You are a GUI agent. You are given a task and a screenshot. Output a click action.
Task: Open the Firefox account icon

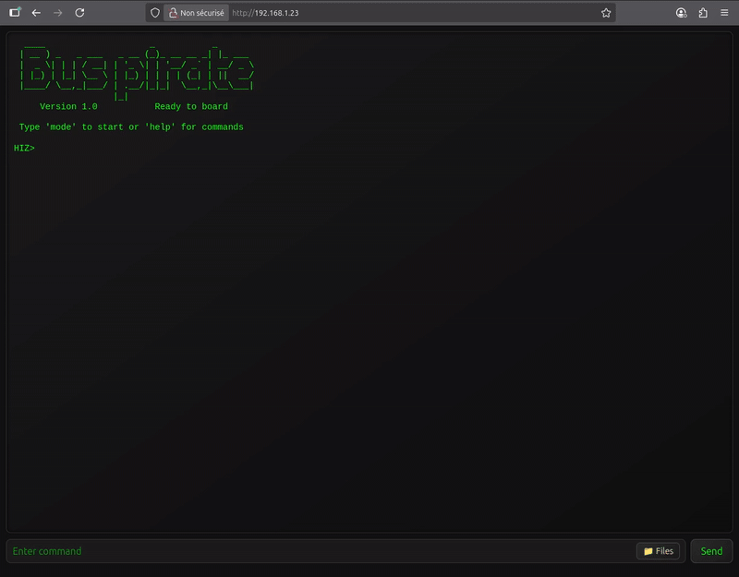pos(681,13)
